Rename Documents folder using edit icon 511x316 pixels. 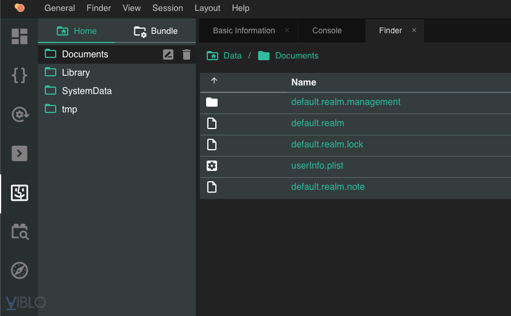[168, 54]
